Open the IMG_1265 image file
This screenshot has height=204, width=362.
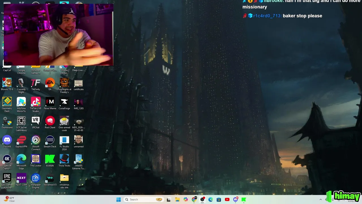(79, 102)
